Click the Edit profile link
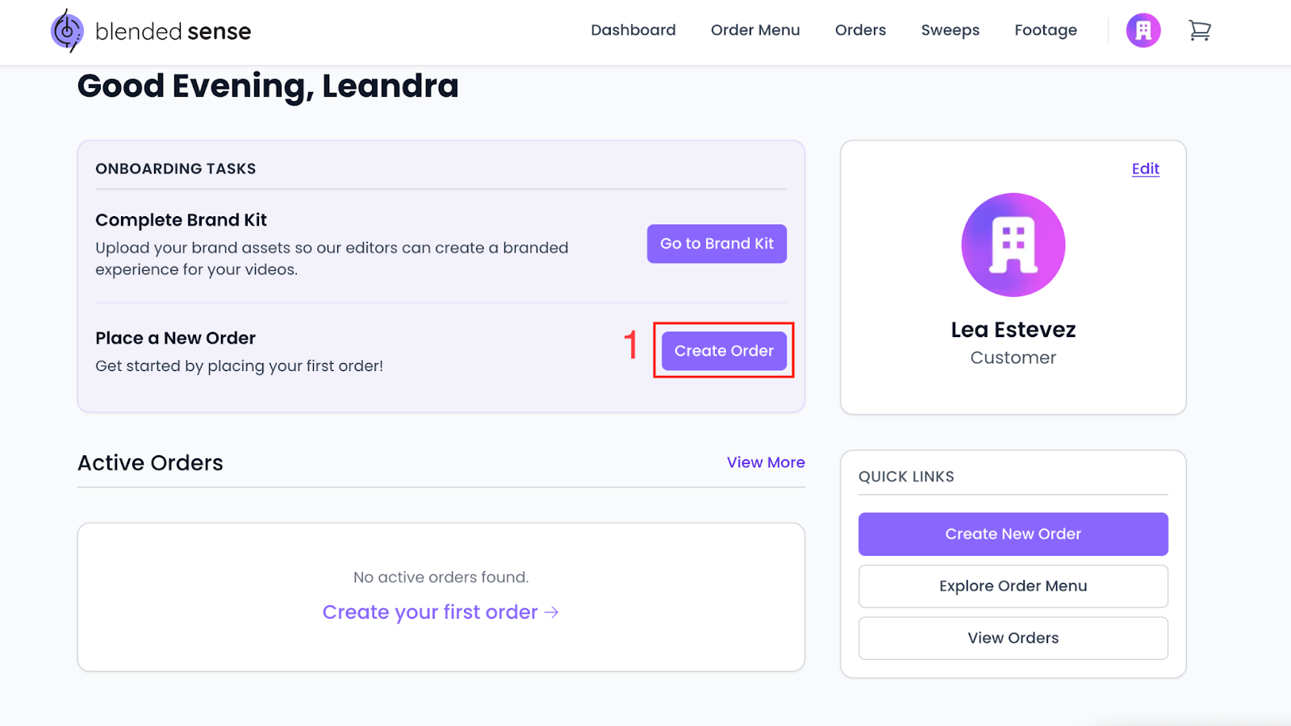 [1145, 169]
